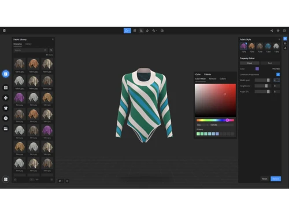Pick the last purple-blue History swatch
The image size is (289, 216).
coord(217,134)
